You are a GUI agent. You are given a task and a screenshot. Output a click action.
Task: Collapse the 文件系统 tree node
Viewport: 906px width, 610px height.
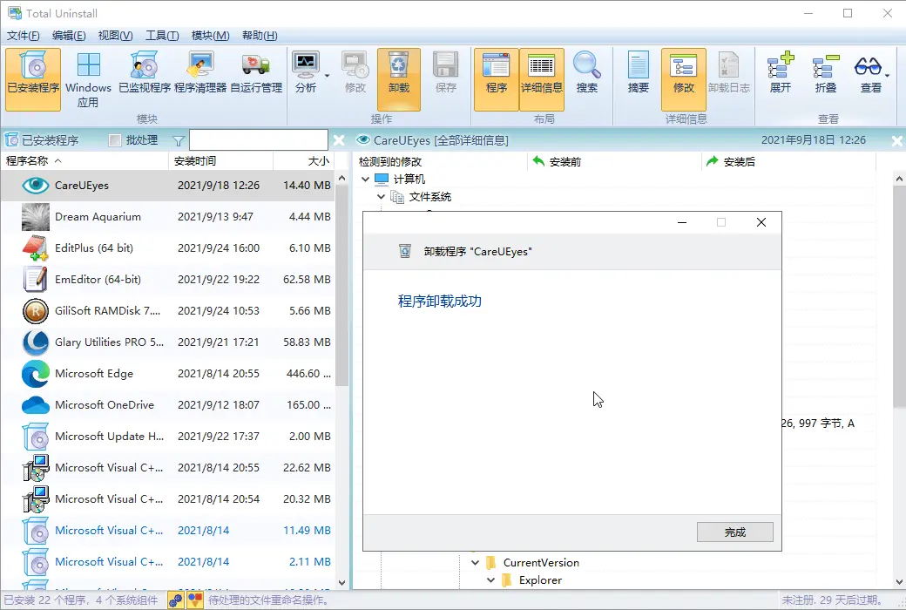pos(381,197)
